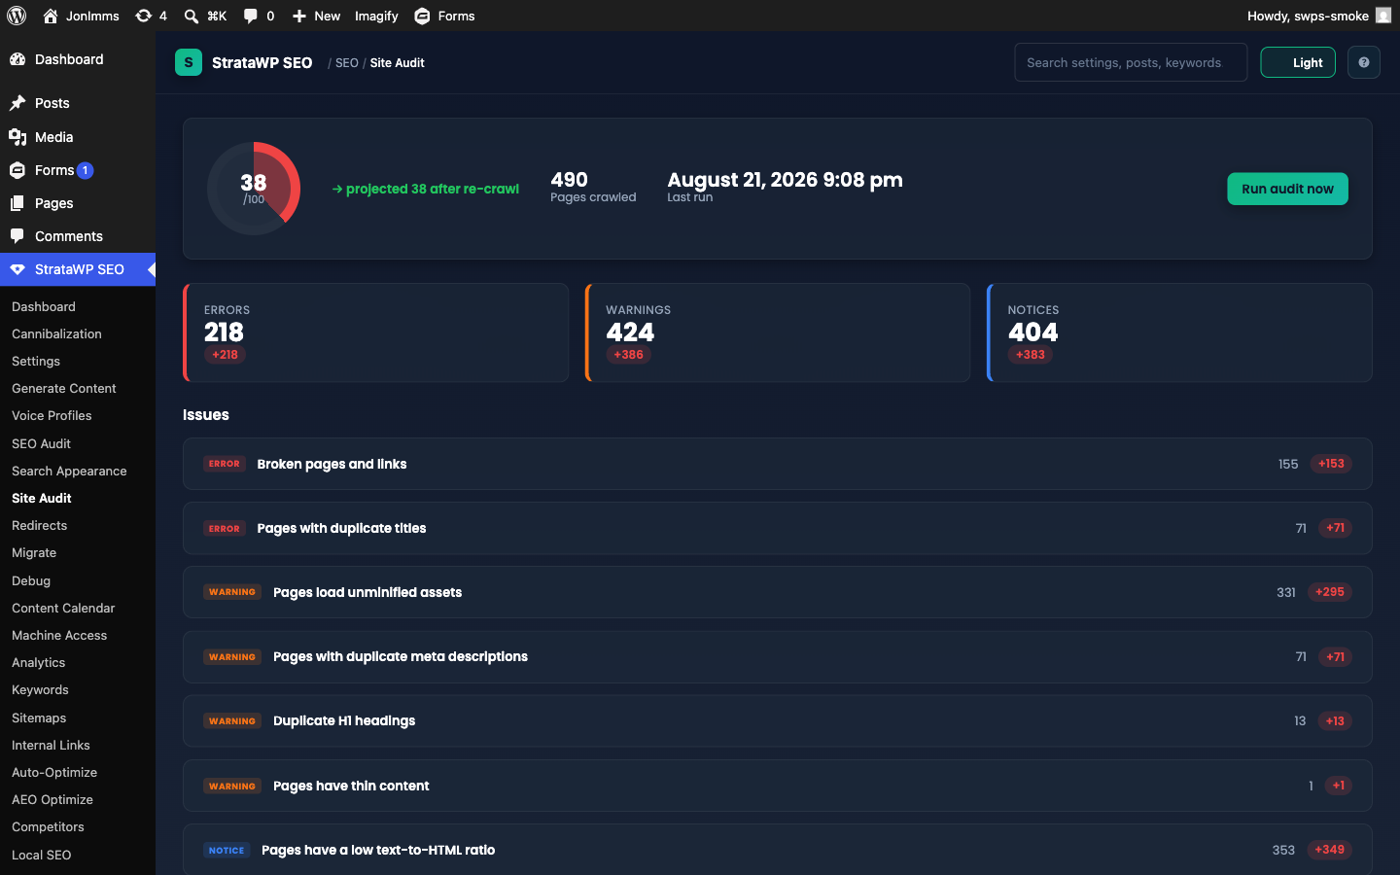
Task: Open Debug submenu
Action: (x=31, y=580)
